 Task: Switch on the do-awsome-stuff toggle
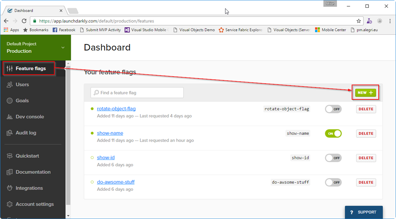click(x=333, y=182)
